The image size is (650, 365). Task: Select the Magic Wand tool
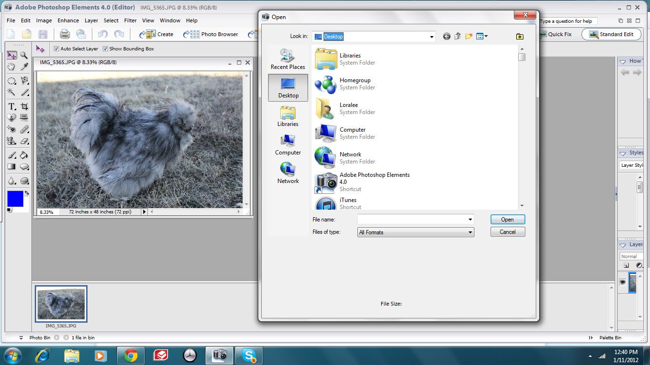click(x=11, y=93)
